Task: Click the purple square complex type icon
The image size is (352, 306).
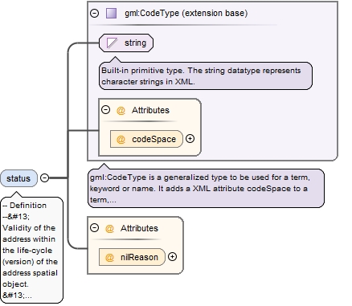Action: 111,13
